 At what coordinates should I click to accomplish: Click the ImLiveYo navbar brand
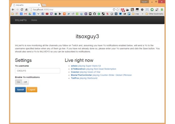point(21,20)
